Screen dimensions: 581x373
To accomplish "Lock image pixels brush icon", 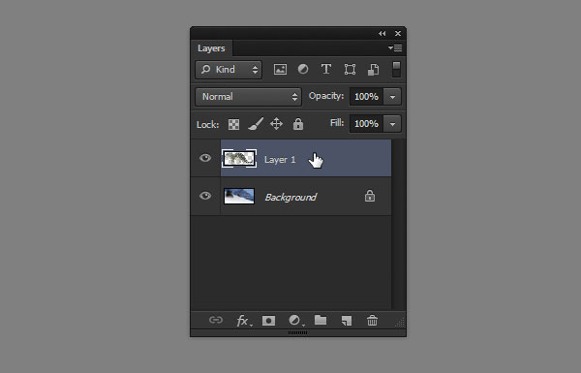I will click(256, 124).
